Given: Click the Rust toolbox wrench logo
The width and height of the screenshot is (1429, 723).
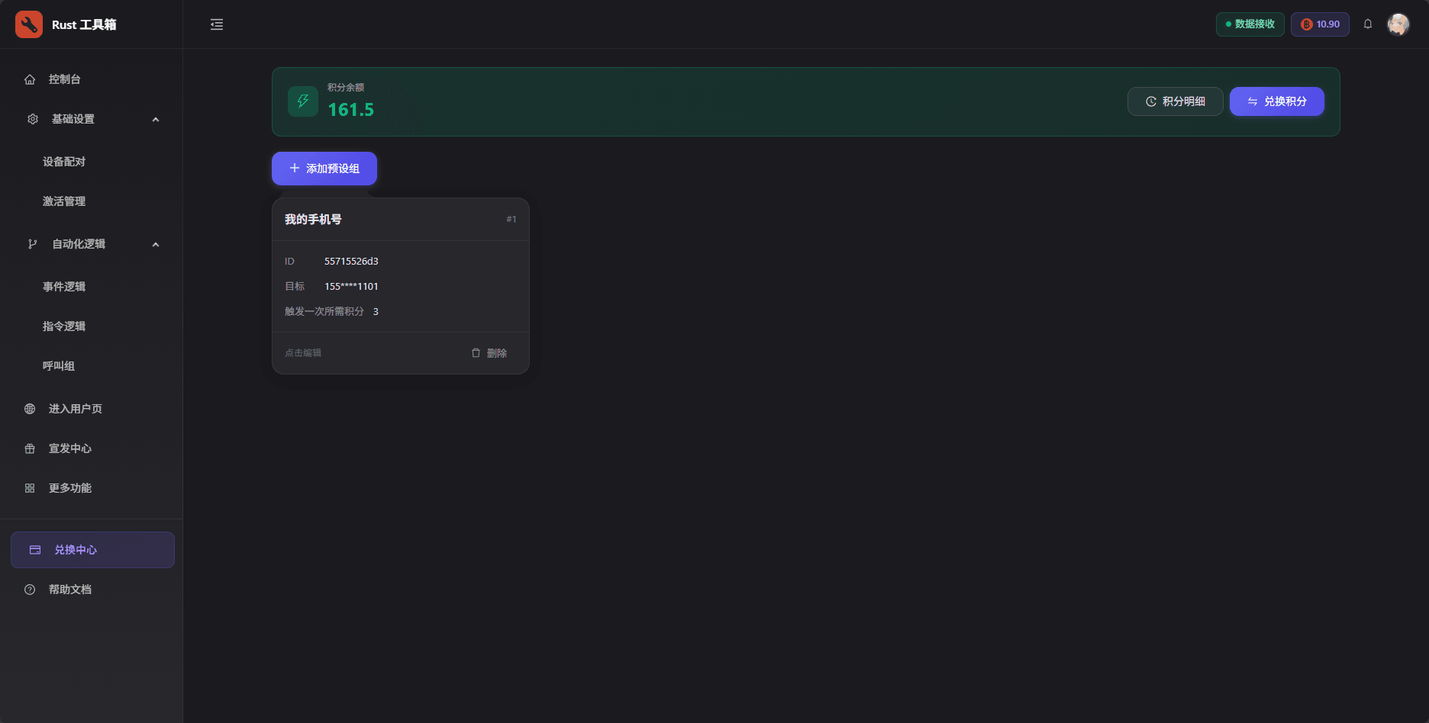Looking at the screenshot, I should pos(29,24).
